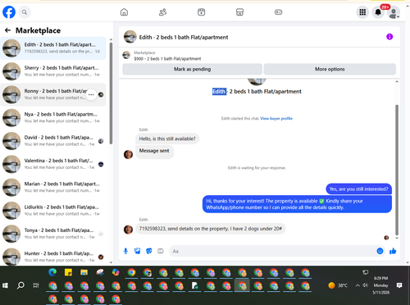Viewport: 410px width, 305px height.
Task: Open Windows taskbar search
Action: (x=20, y=285)
